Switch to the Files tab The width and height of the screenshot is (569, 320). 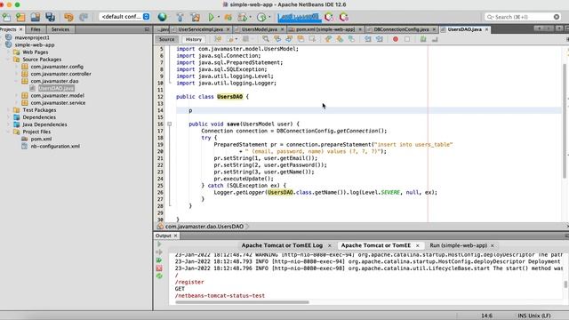pos(36,29)
